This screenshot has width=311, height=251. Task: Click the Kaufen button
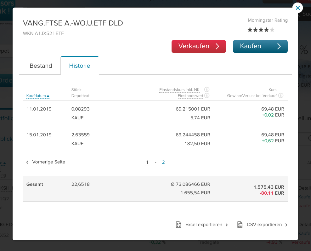(260, 46)
